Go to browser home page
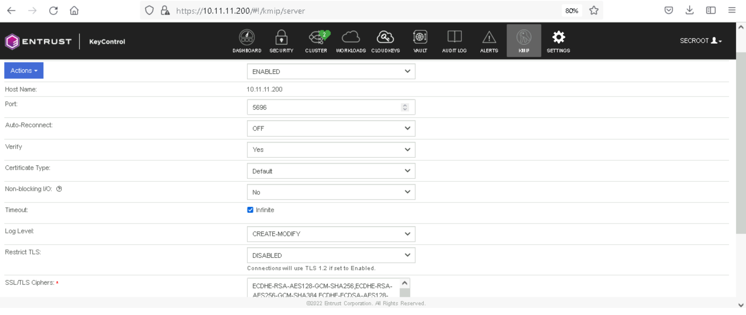The image size is (746, 315). click(74, 11)
